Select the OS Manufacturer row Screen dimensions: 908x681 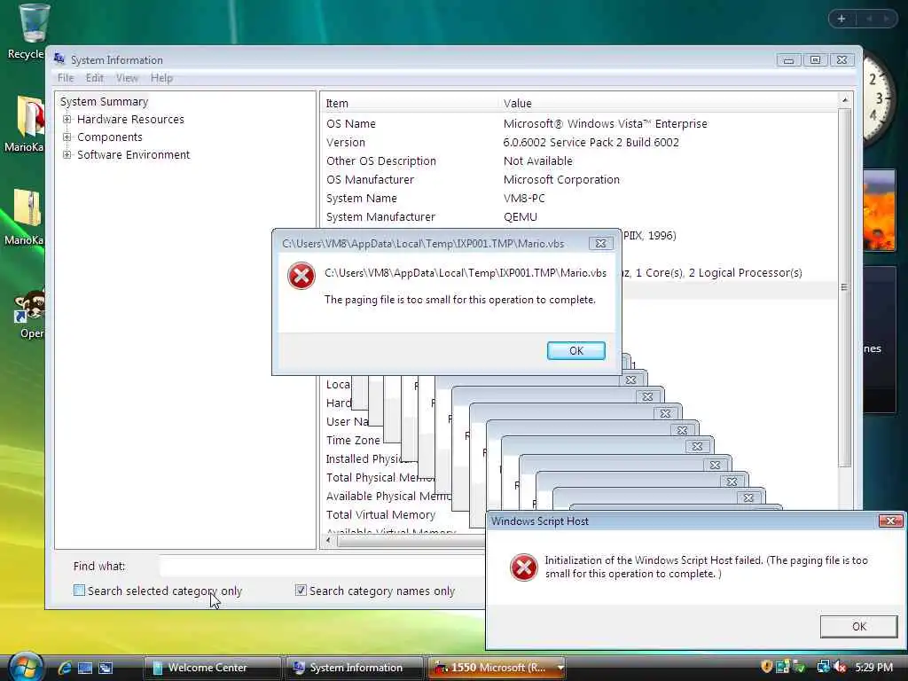(580, 179)
